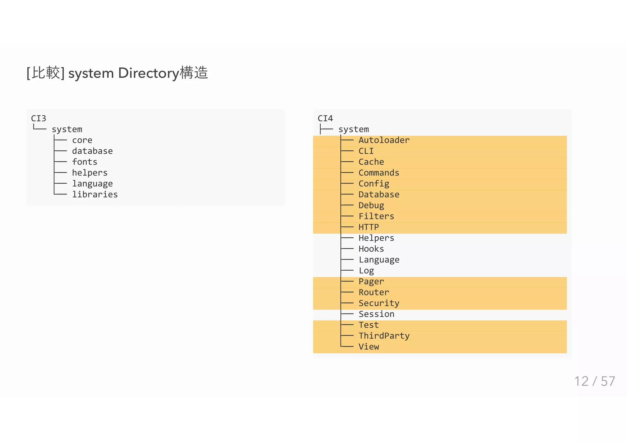Viewport: 627px width, 443px height.
Task: Click the ThirdParty directory entry
Action: pyautogui.click(x=384, y=336)
